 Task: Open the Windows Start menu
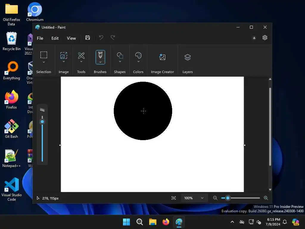[126, 222]
